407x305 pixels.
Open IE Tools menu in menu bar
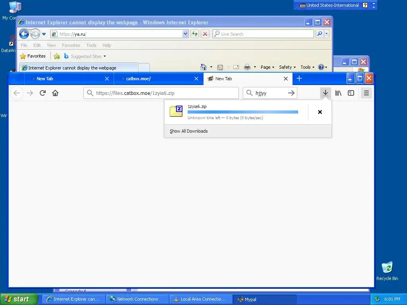[91, 45]
